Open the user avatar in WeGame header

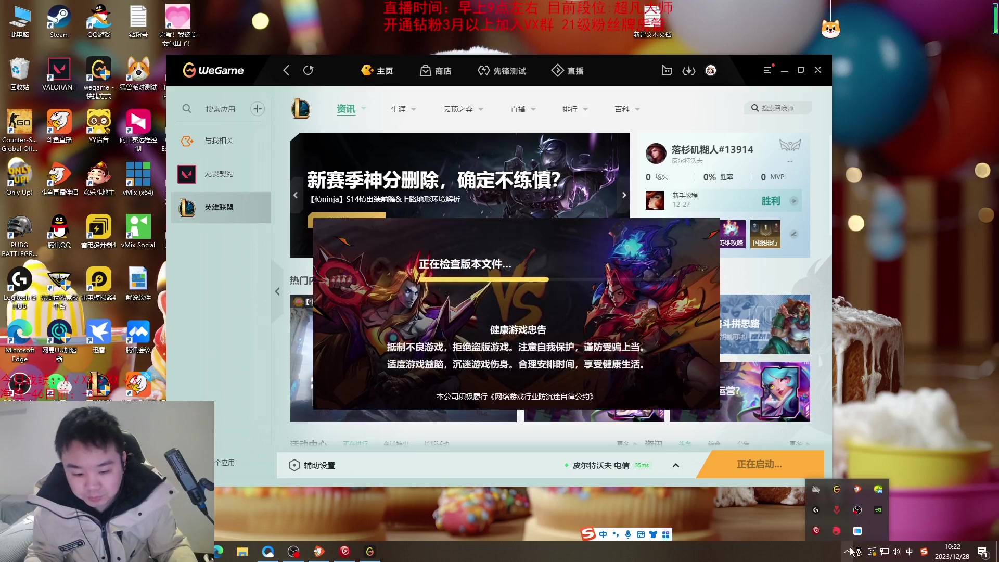pyautogui.click(x=711, y=70)
